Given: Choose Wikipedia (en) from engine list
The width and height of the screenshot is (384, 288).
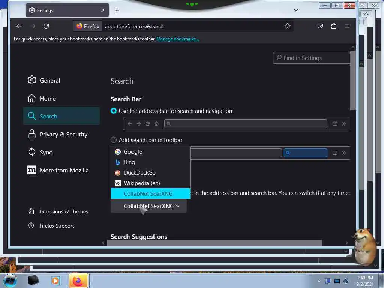Looking at the screenshot, I should tap(150, 183).
